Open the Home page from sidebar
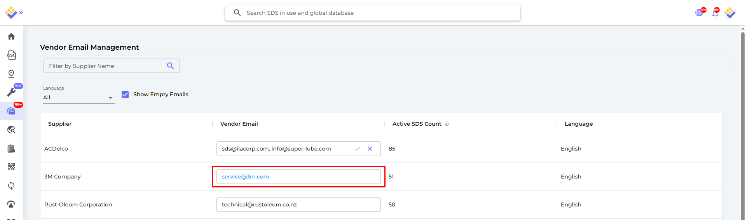The height and width of the screenshot is (220, 745). click(11, 36)
